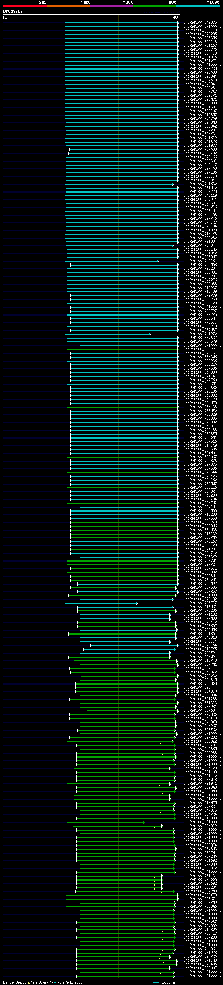The height and width of the screenshot is (985, 223).
Task: Click the purple ~60% identity legend bar
Action: (112, 6)
